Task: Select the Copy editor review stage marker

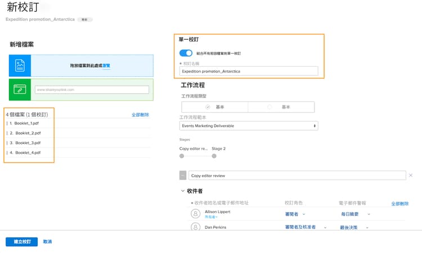Action: 182,156
